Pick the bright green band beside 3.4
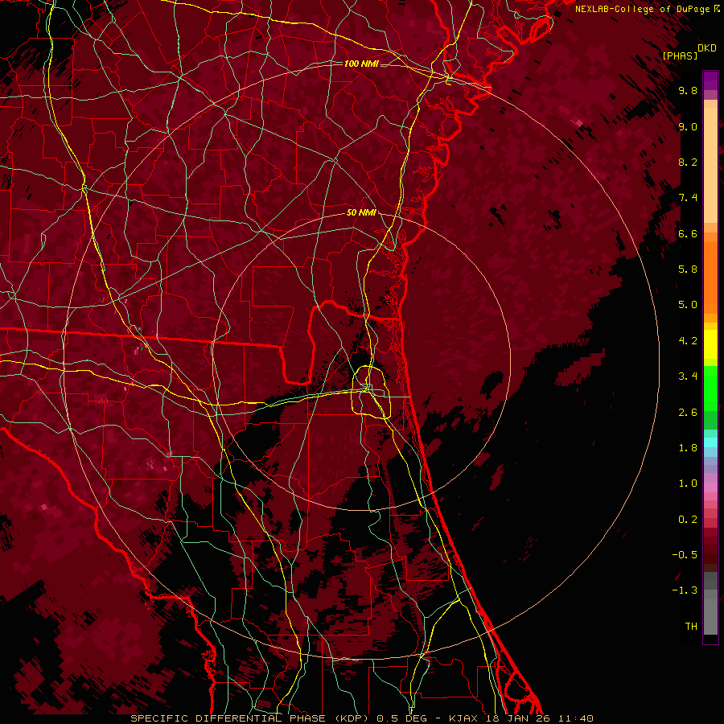The width and height of the screenshot is (724, 724). pos(710,388)
